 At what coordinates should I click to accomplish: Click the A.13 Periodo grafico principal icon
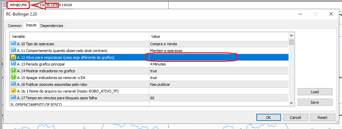click(x=13, y=64)
